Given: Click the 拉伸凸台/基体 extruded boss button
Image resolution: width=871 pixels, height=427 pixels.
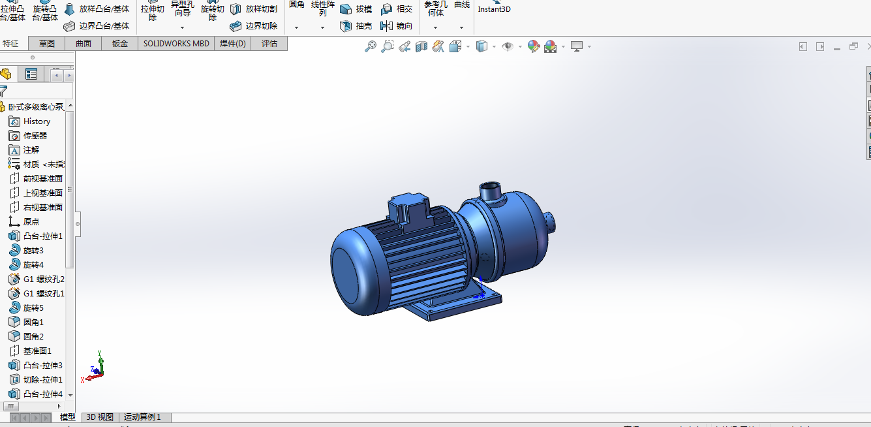Looking at the screenshot, I should (x=13, y=10).
